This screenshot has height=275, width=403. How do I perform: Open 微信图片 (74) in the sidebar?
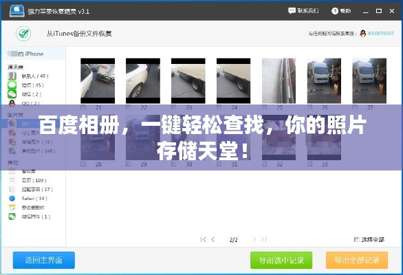[30, 142]
